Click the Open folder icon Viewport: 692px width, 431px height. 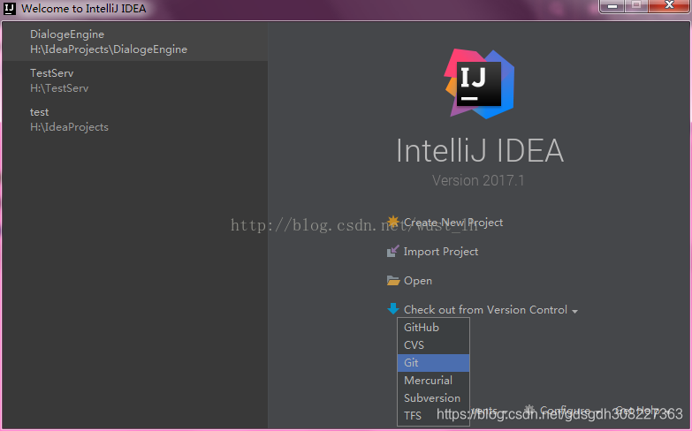coord(392,281)
